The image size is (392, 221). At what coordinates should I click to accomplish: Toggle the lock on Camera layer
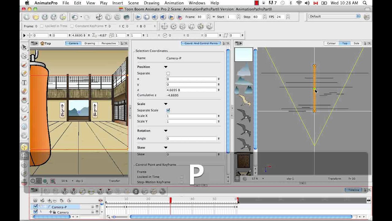[x=92, y=212]
